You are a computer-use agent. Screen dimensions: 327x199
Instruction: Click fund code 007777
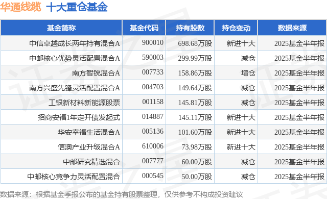coord(153,161)
